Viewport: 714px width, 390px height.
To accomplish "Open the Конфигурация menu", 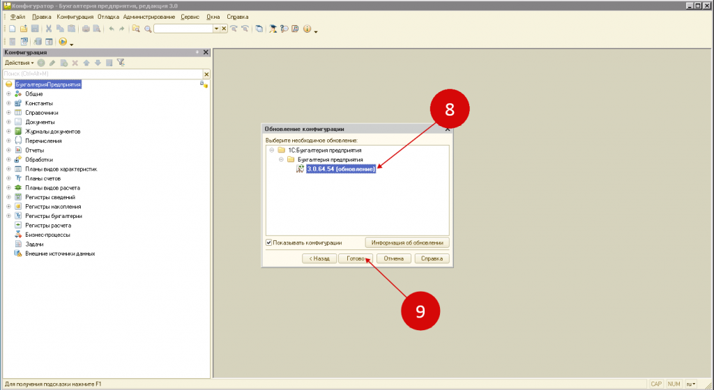I will [x=75, y=17].
